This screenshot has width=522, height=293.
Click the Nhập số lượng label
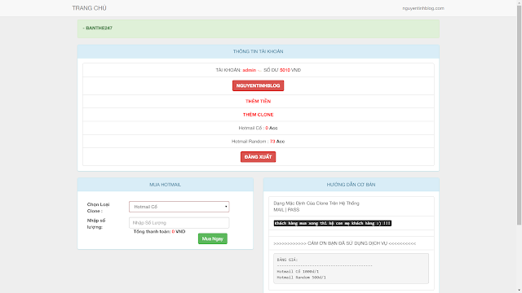click(96, 224)
